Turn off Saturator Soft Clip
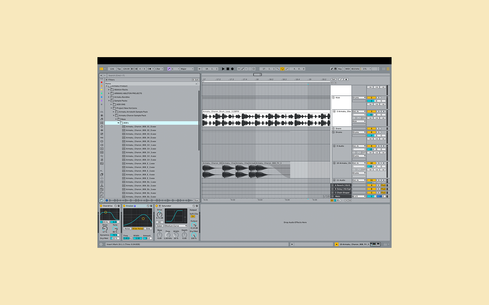Image resolution: width=489 pixels, height=305 pixels. (x=193, y=216)
